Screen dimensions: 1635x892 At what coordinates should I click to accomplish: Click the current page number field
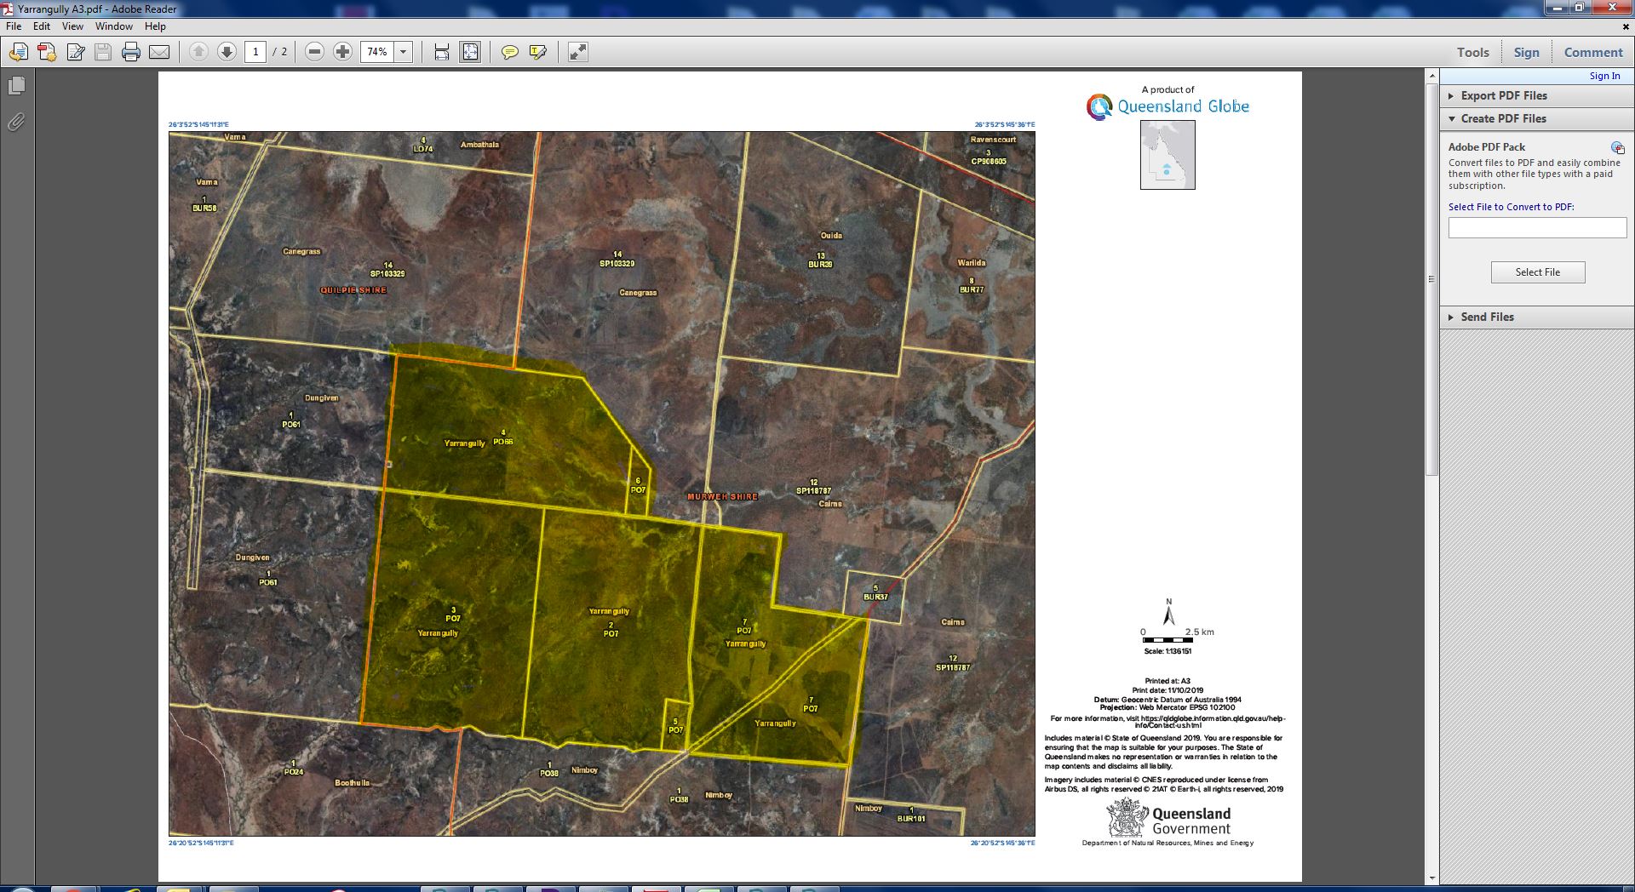(255, 52)
